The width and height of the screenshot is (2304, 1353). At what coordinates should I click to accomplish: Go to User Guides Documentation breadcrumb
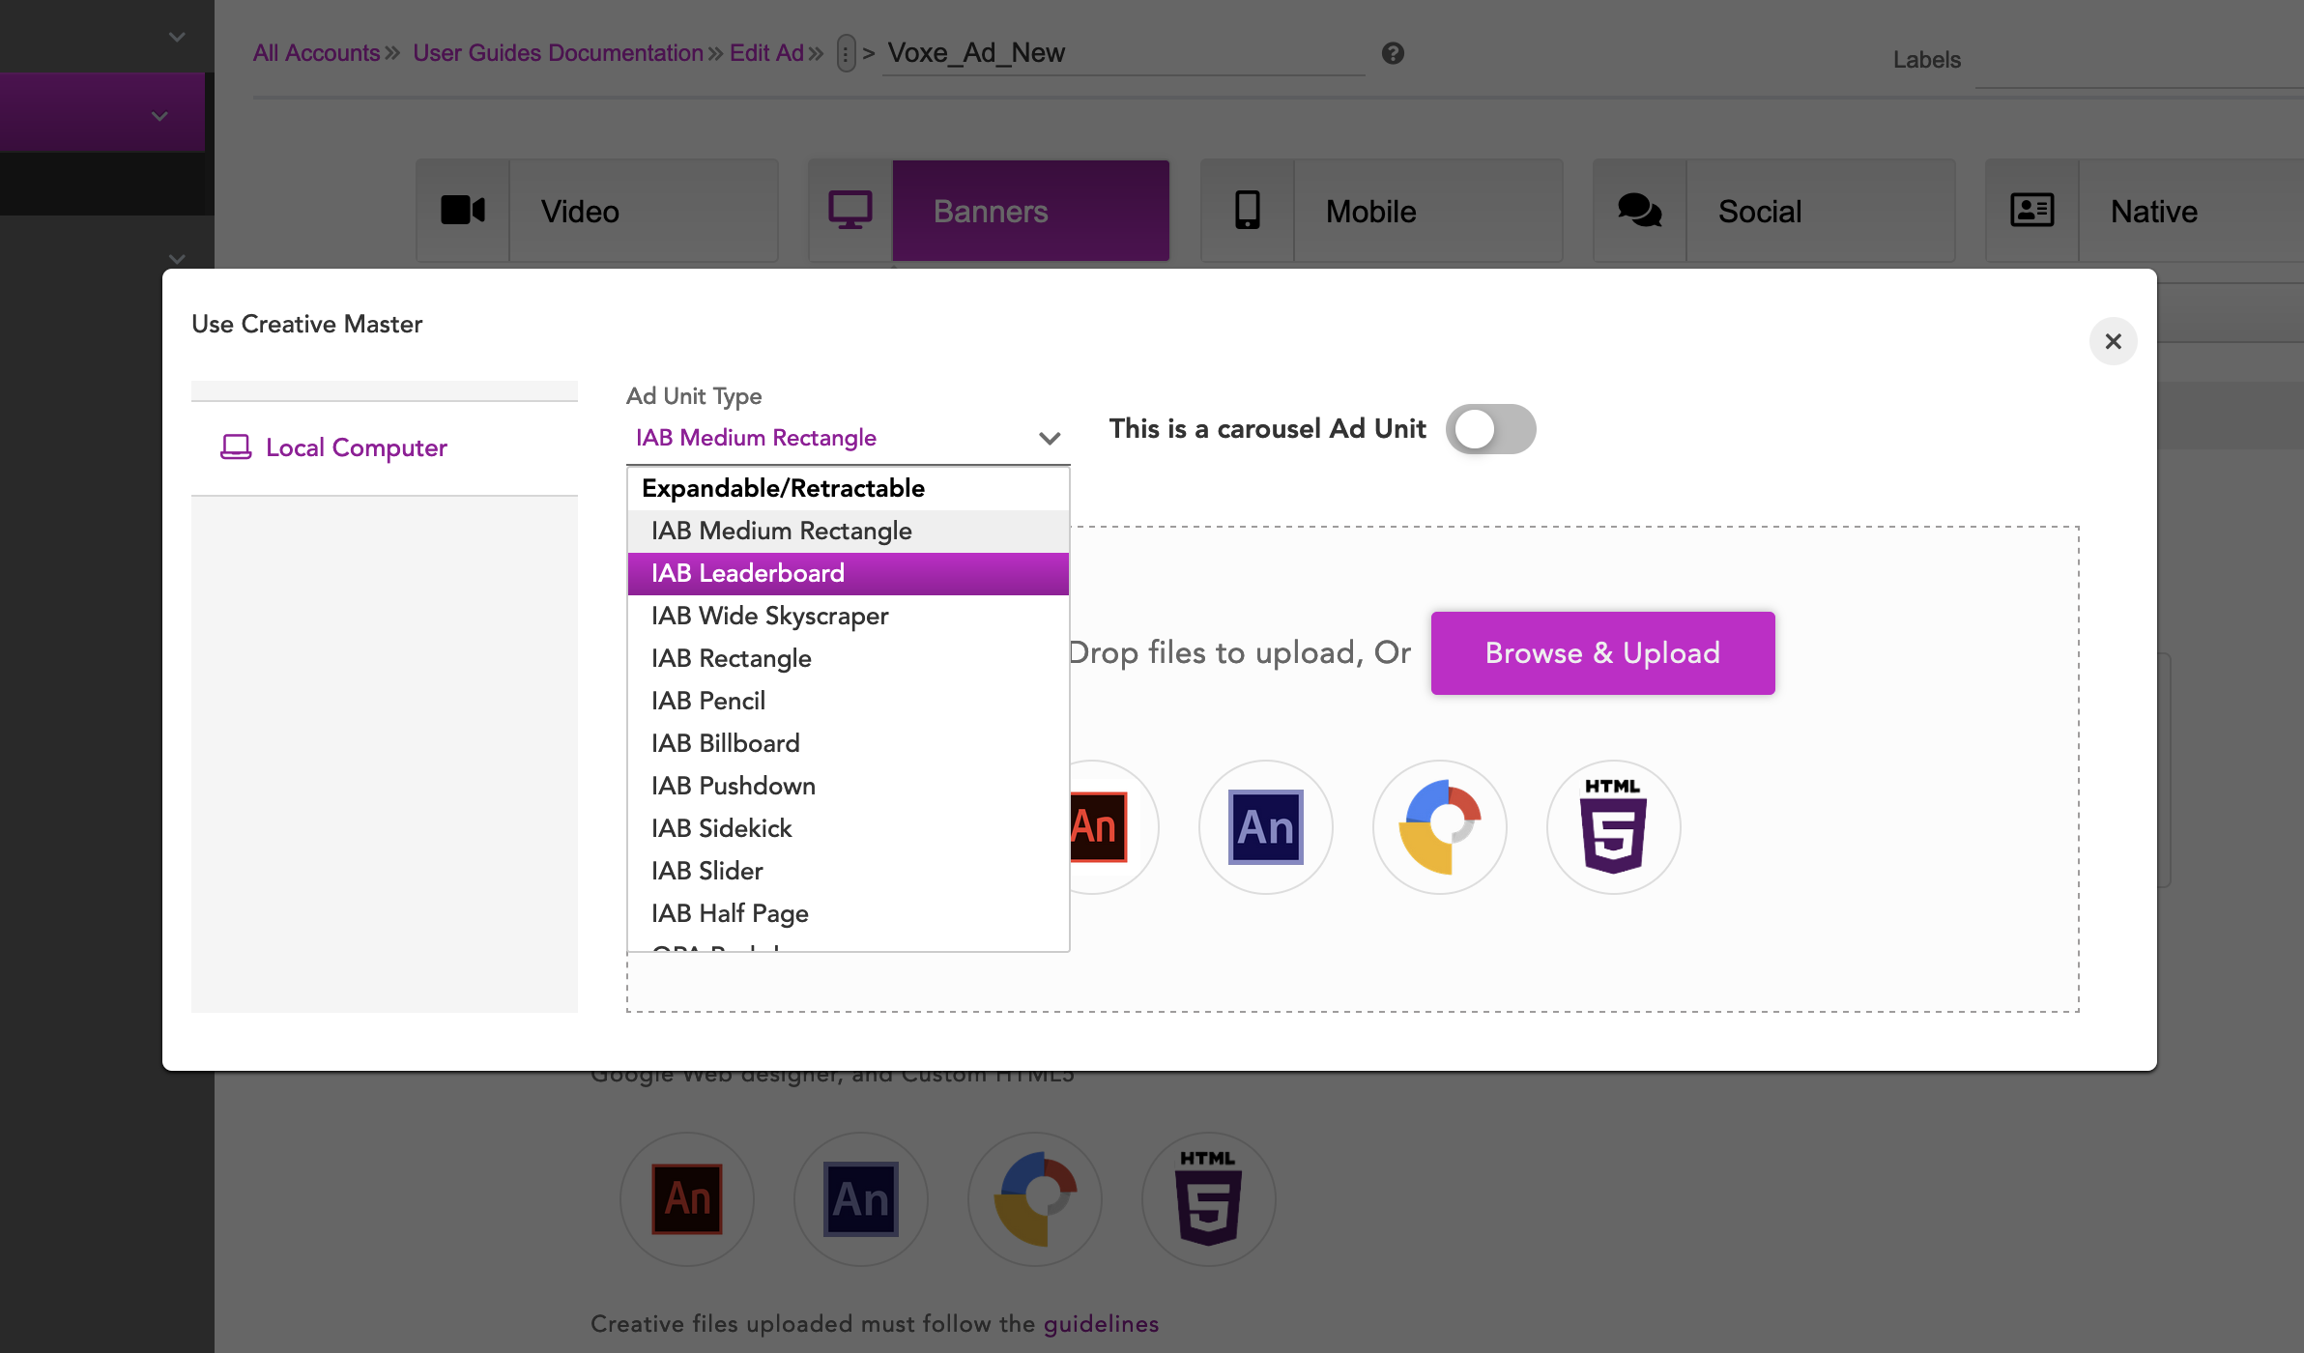pos(558,53)
